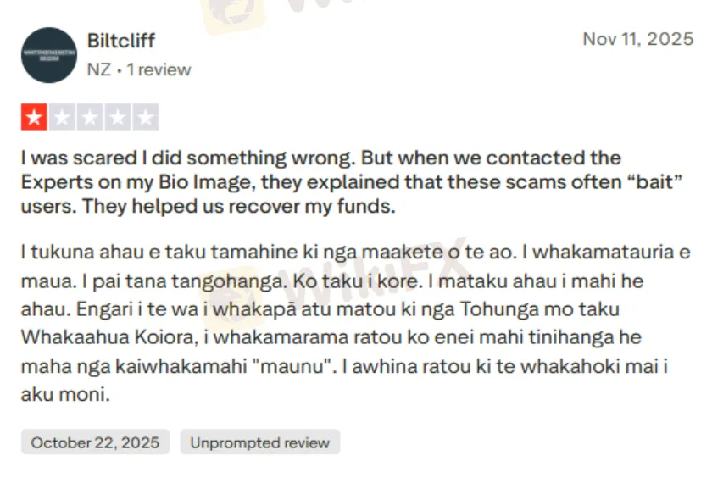Click the October 22, 2025 tag
The width and height of the screenshot is (701, 478).
coord(95,442)
